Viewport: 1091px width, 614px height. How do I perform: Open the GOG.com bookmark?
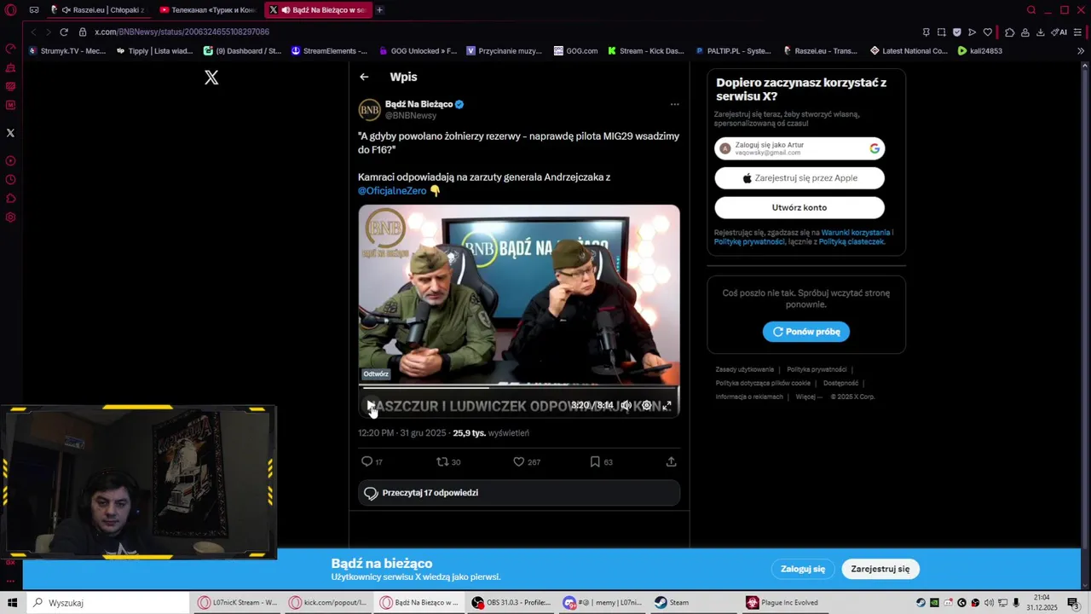(x=575, y=51)
